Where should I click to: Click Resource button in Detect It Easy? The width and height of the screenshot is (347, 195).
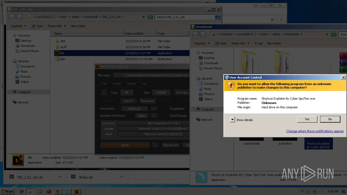[x=147, y=101]
